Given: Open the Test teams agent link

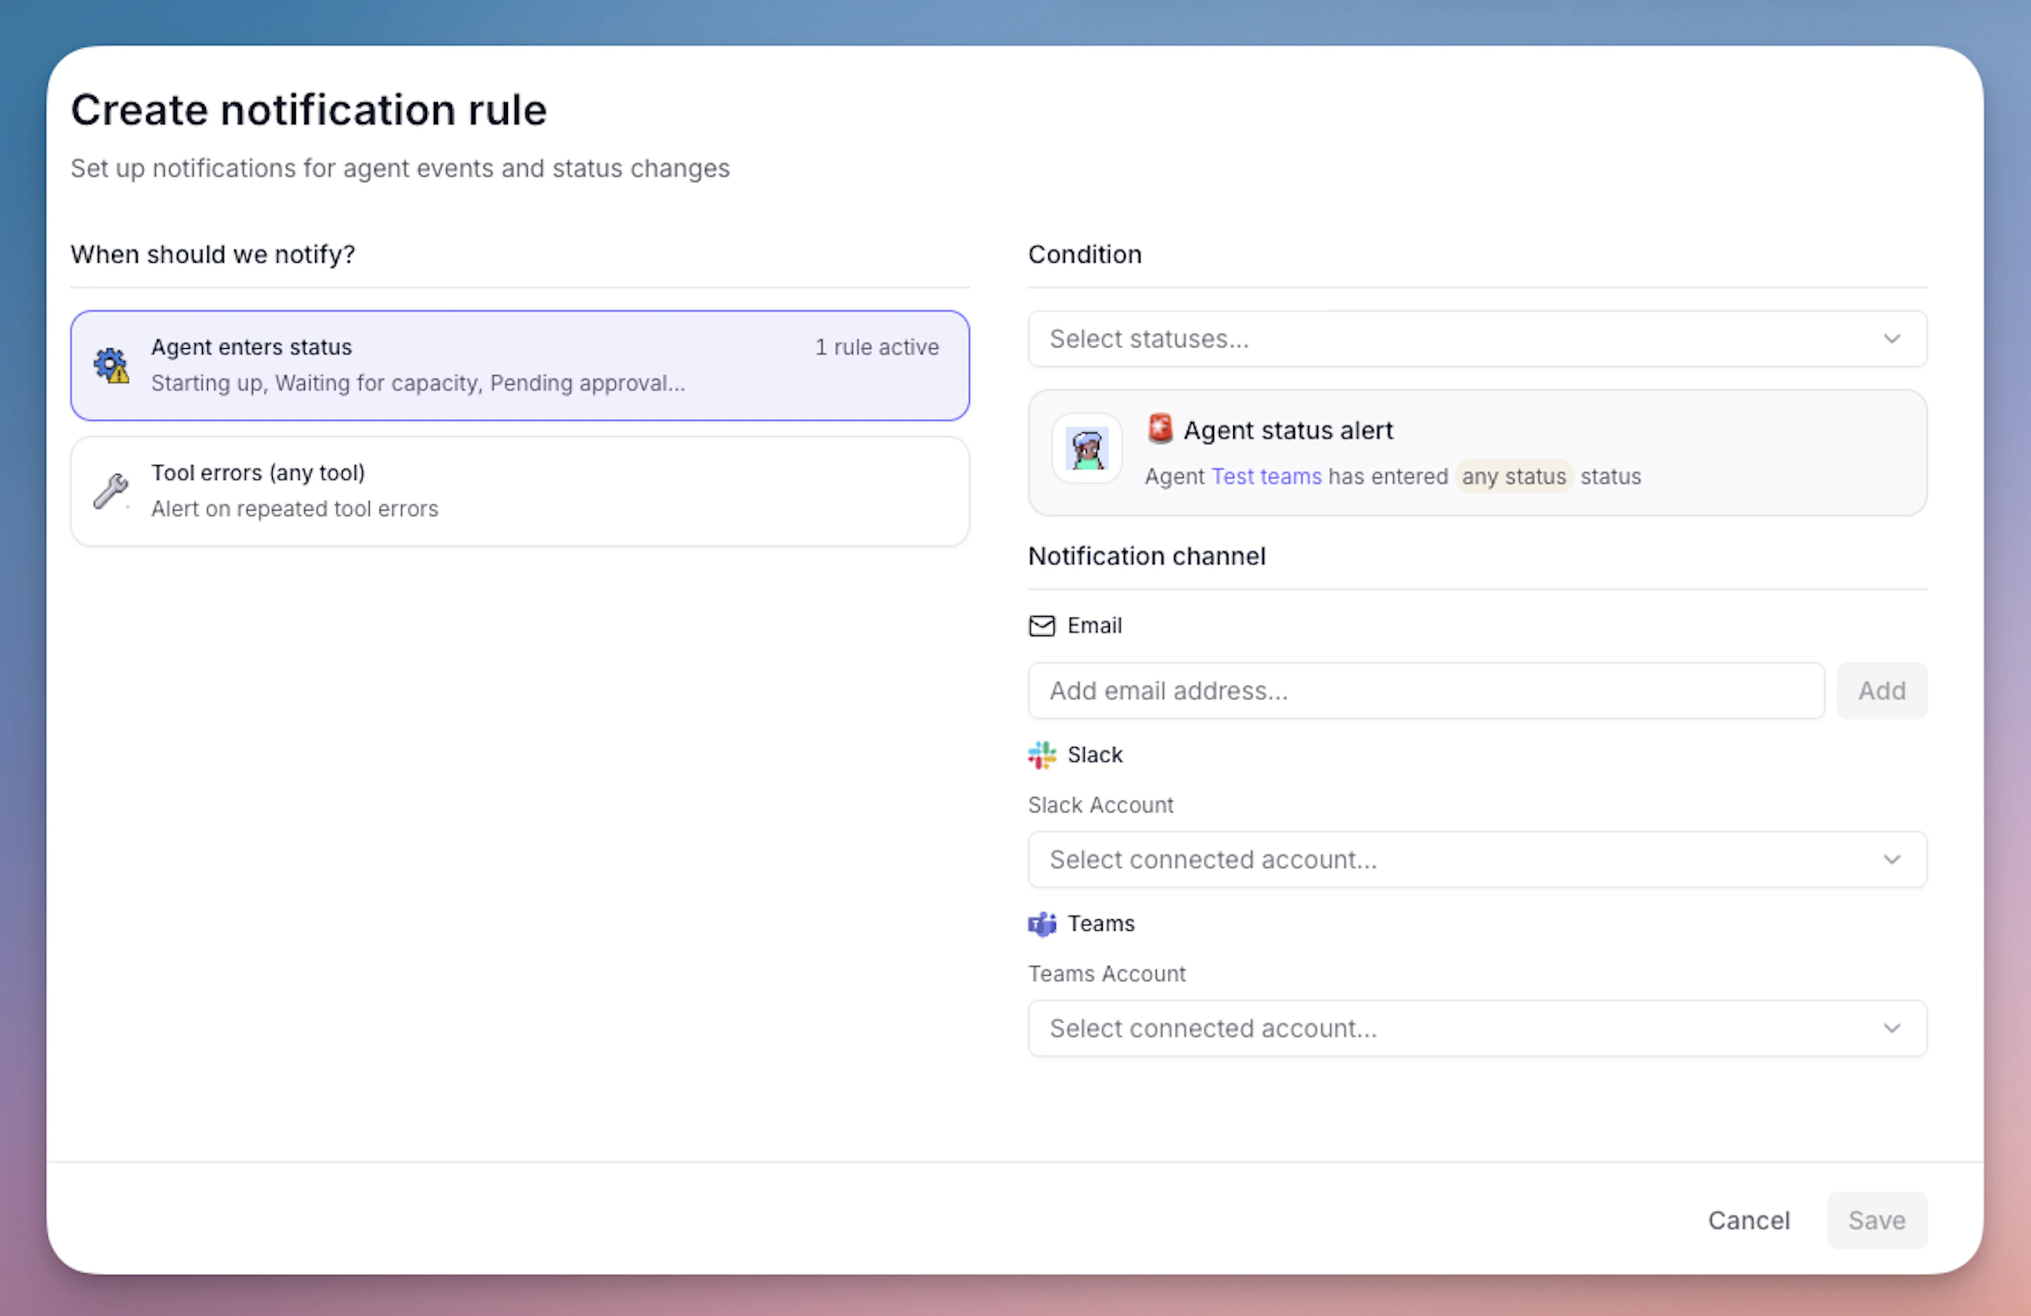Looking at the screenshot, I should point(1266,477).
